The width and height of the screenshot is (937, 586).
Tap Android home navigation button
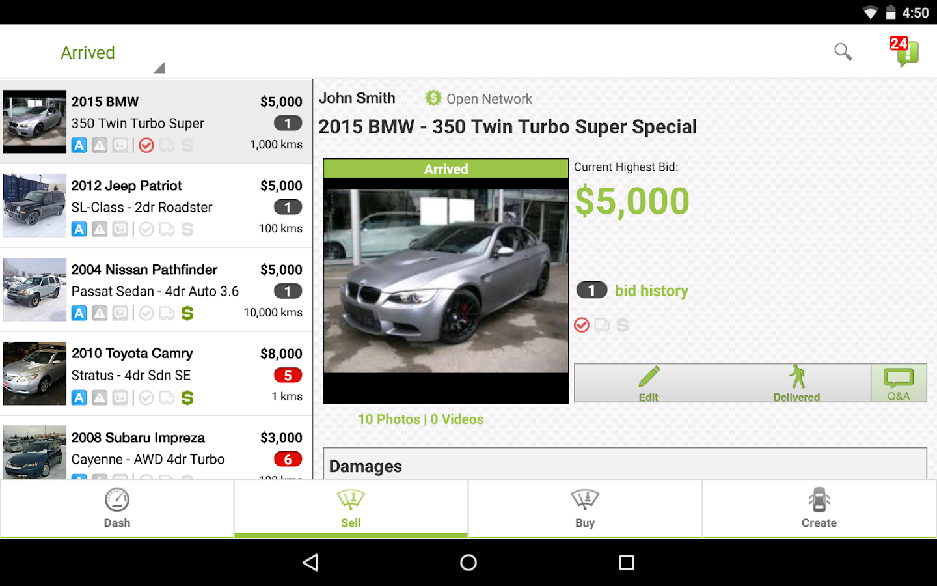click(468, 563)
